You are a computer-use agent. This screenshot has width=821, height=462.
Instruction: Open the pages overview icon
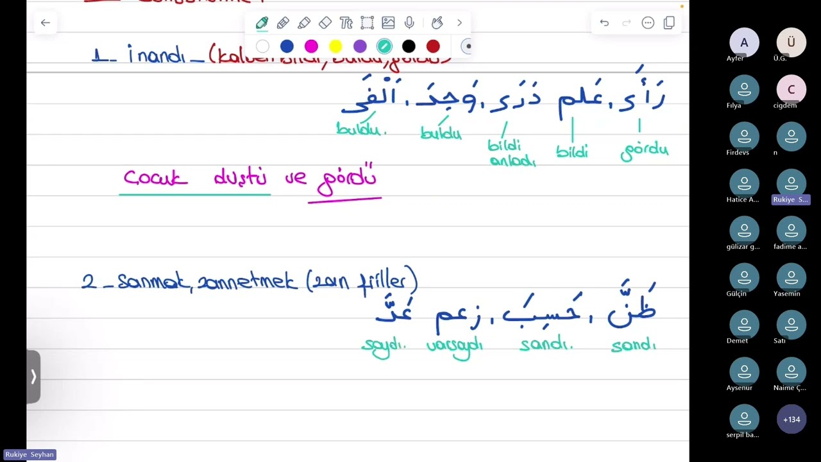pyautogui.click(x=669, y=22)
